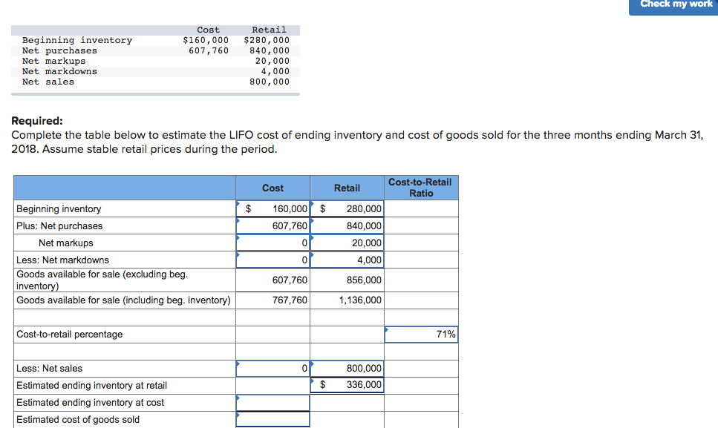Select the Cost-to-retail percentage input showing 71%
Viewport: 718px width, 428px height.
click(x=421, y=334)
